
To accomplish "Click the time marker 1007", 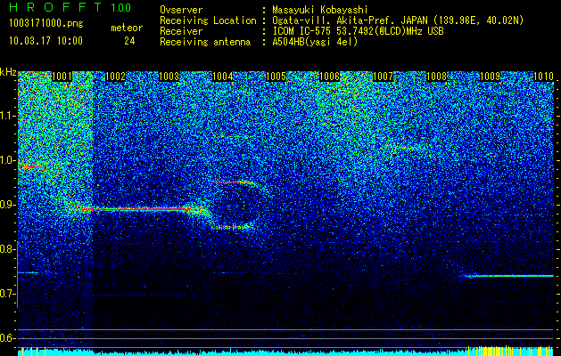I will tap(383, 77).
